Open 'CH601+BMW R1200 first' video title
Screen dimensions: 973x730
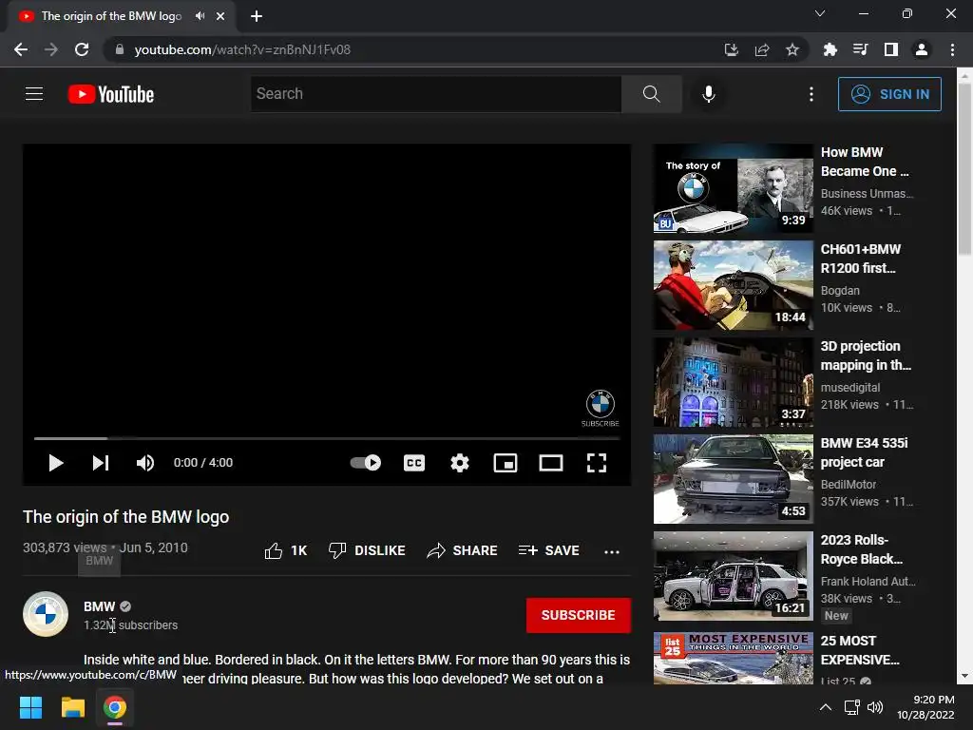point(861,259)
